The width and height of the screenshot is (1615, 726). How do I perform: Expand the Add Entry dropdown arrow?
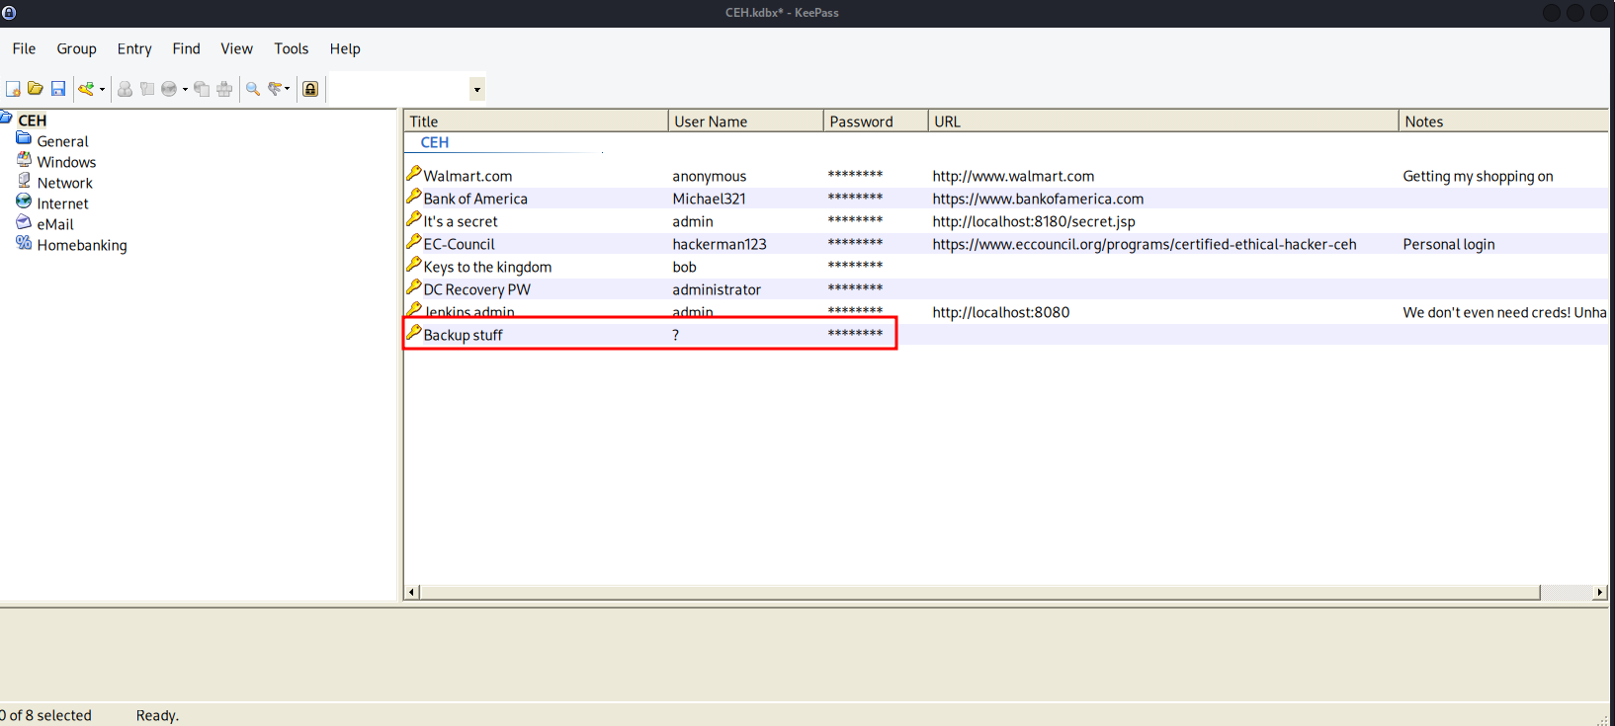pyautogui.click(x=102, y=90)
